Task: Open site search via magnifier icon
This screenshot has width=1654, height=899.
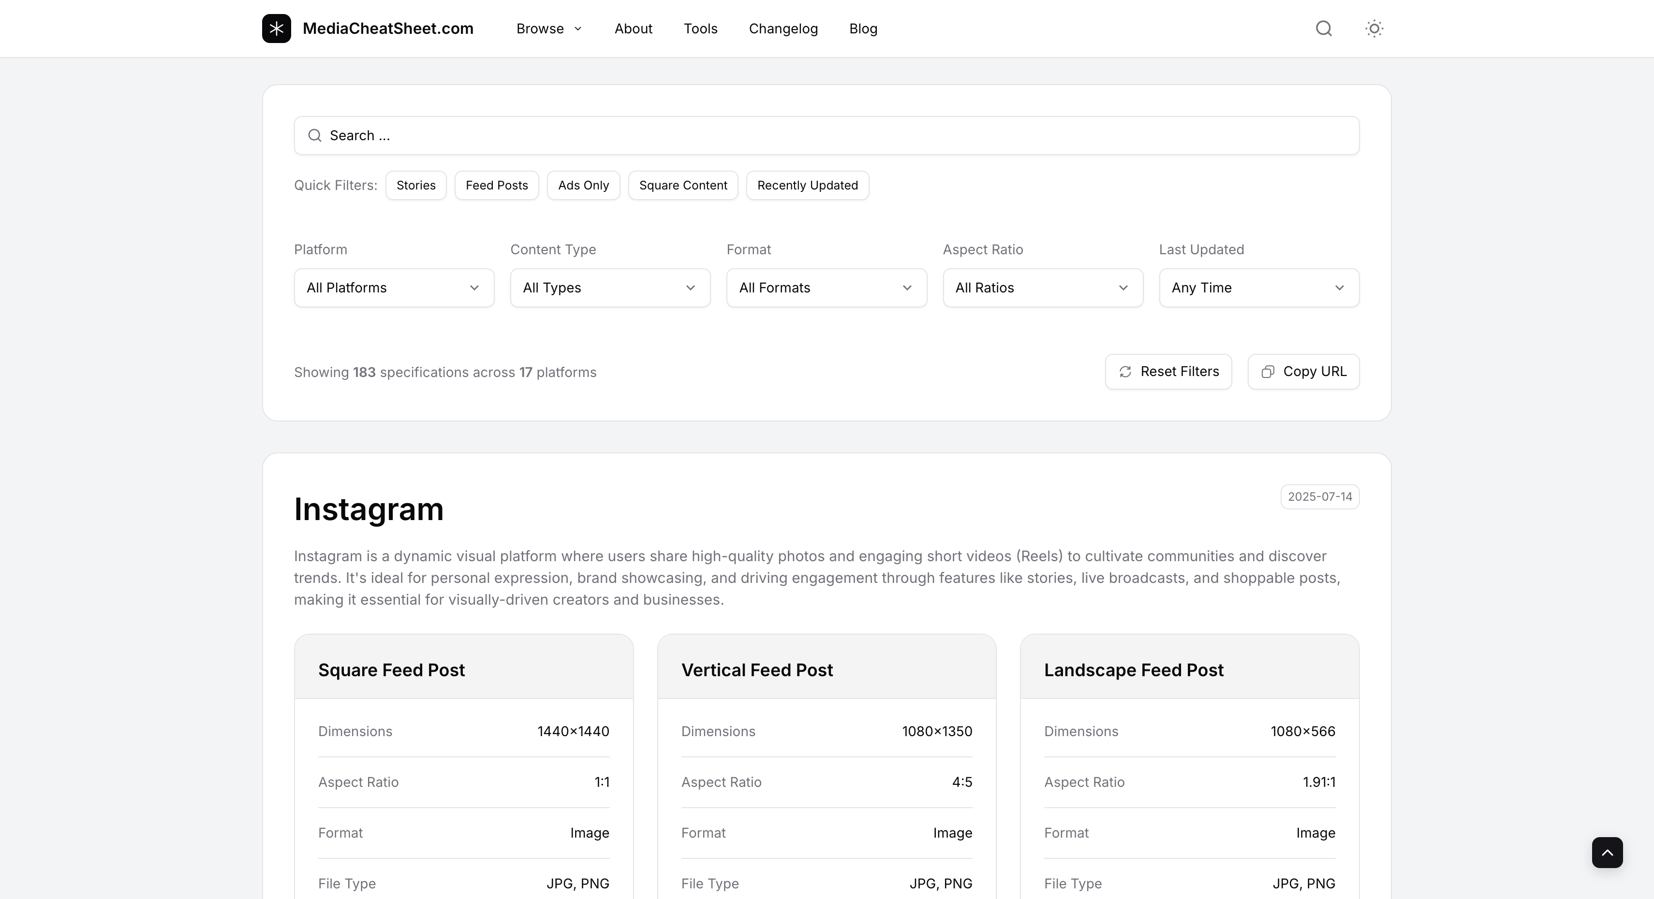Action: click(x=1323, y=28)
